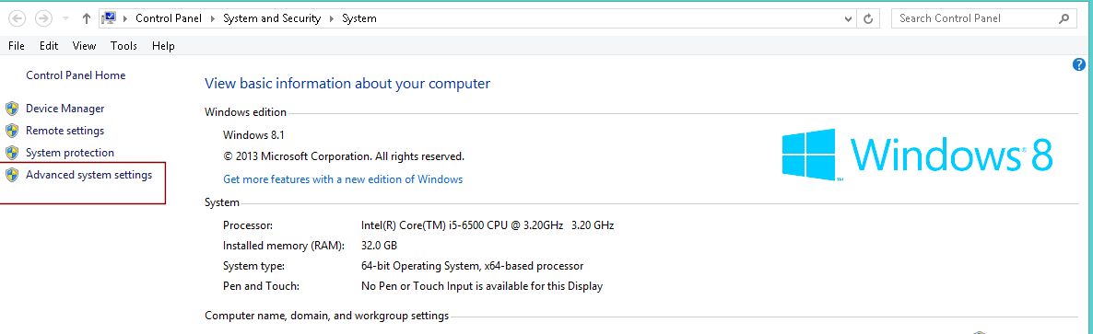Open Advanced system settings link
This screenshot has height=334, width=1093.
point(88,175)
